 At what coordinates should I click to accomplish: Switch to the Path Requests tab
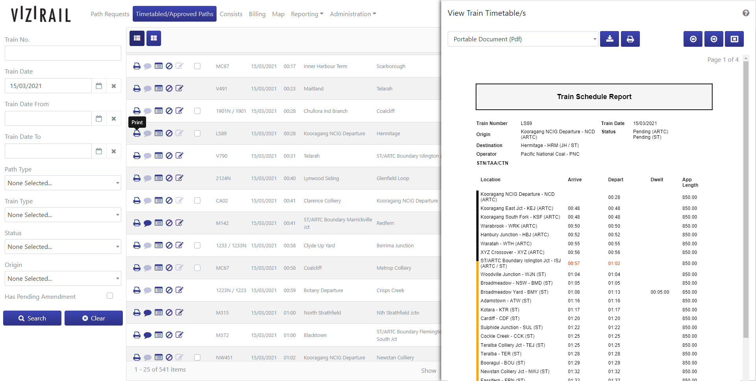point(110,14)
